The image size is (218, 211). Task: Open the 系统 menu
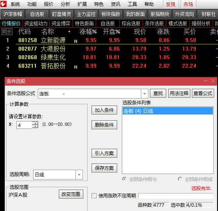[15, 4]
